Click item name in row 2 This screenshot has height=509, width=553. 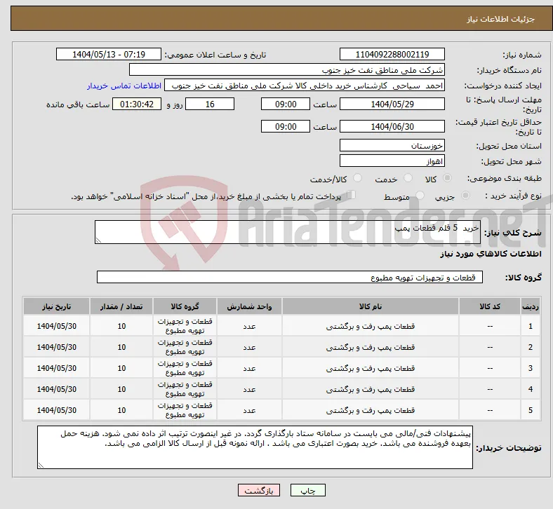[371, 347]
